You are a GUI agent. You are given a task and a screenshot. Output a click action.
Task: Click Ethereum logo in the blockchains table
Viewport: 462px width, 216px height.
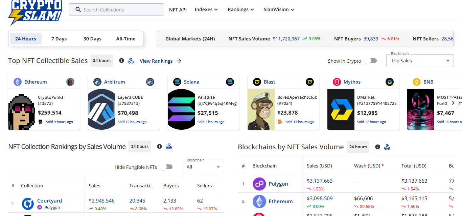259,202
